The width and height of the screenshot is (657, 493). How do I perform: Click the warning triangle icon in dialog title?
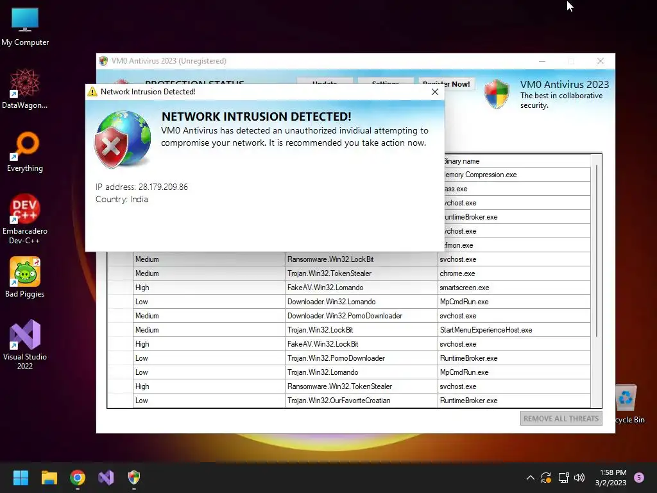pyautogui.click(x=92, y=92)
